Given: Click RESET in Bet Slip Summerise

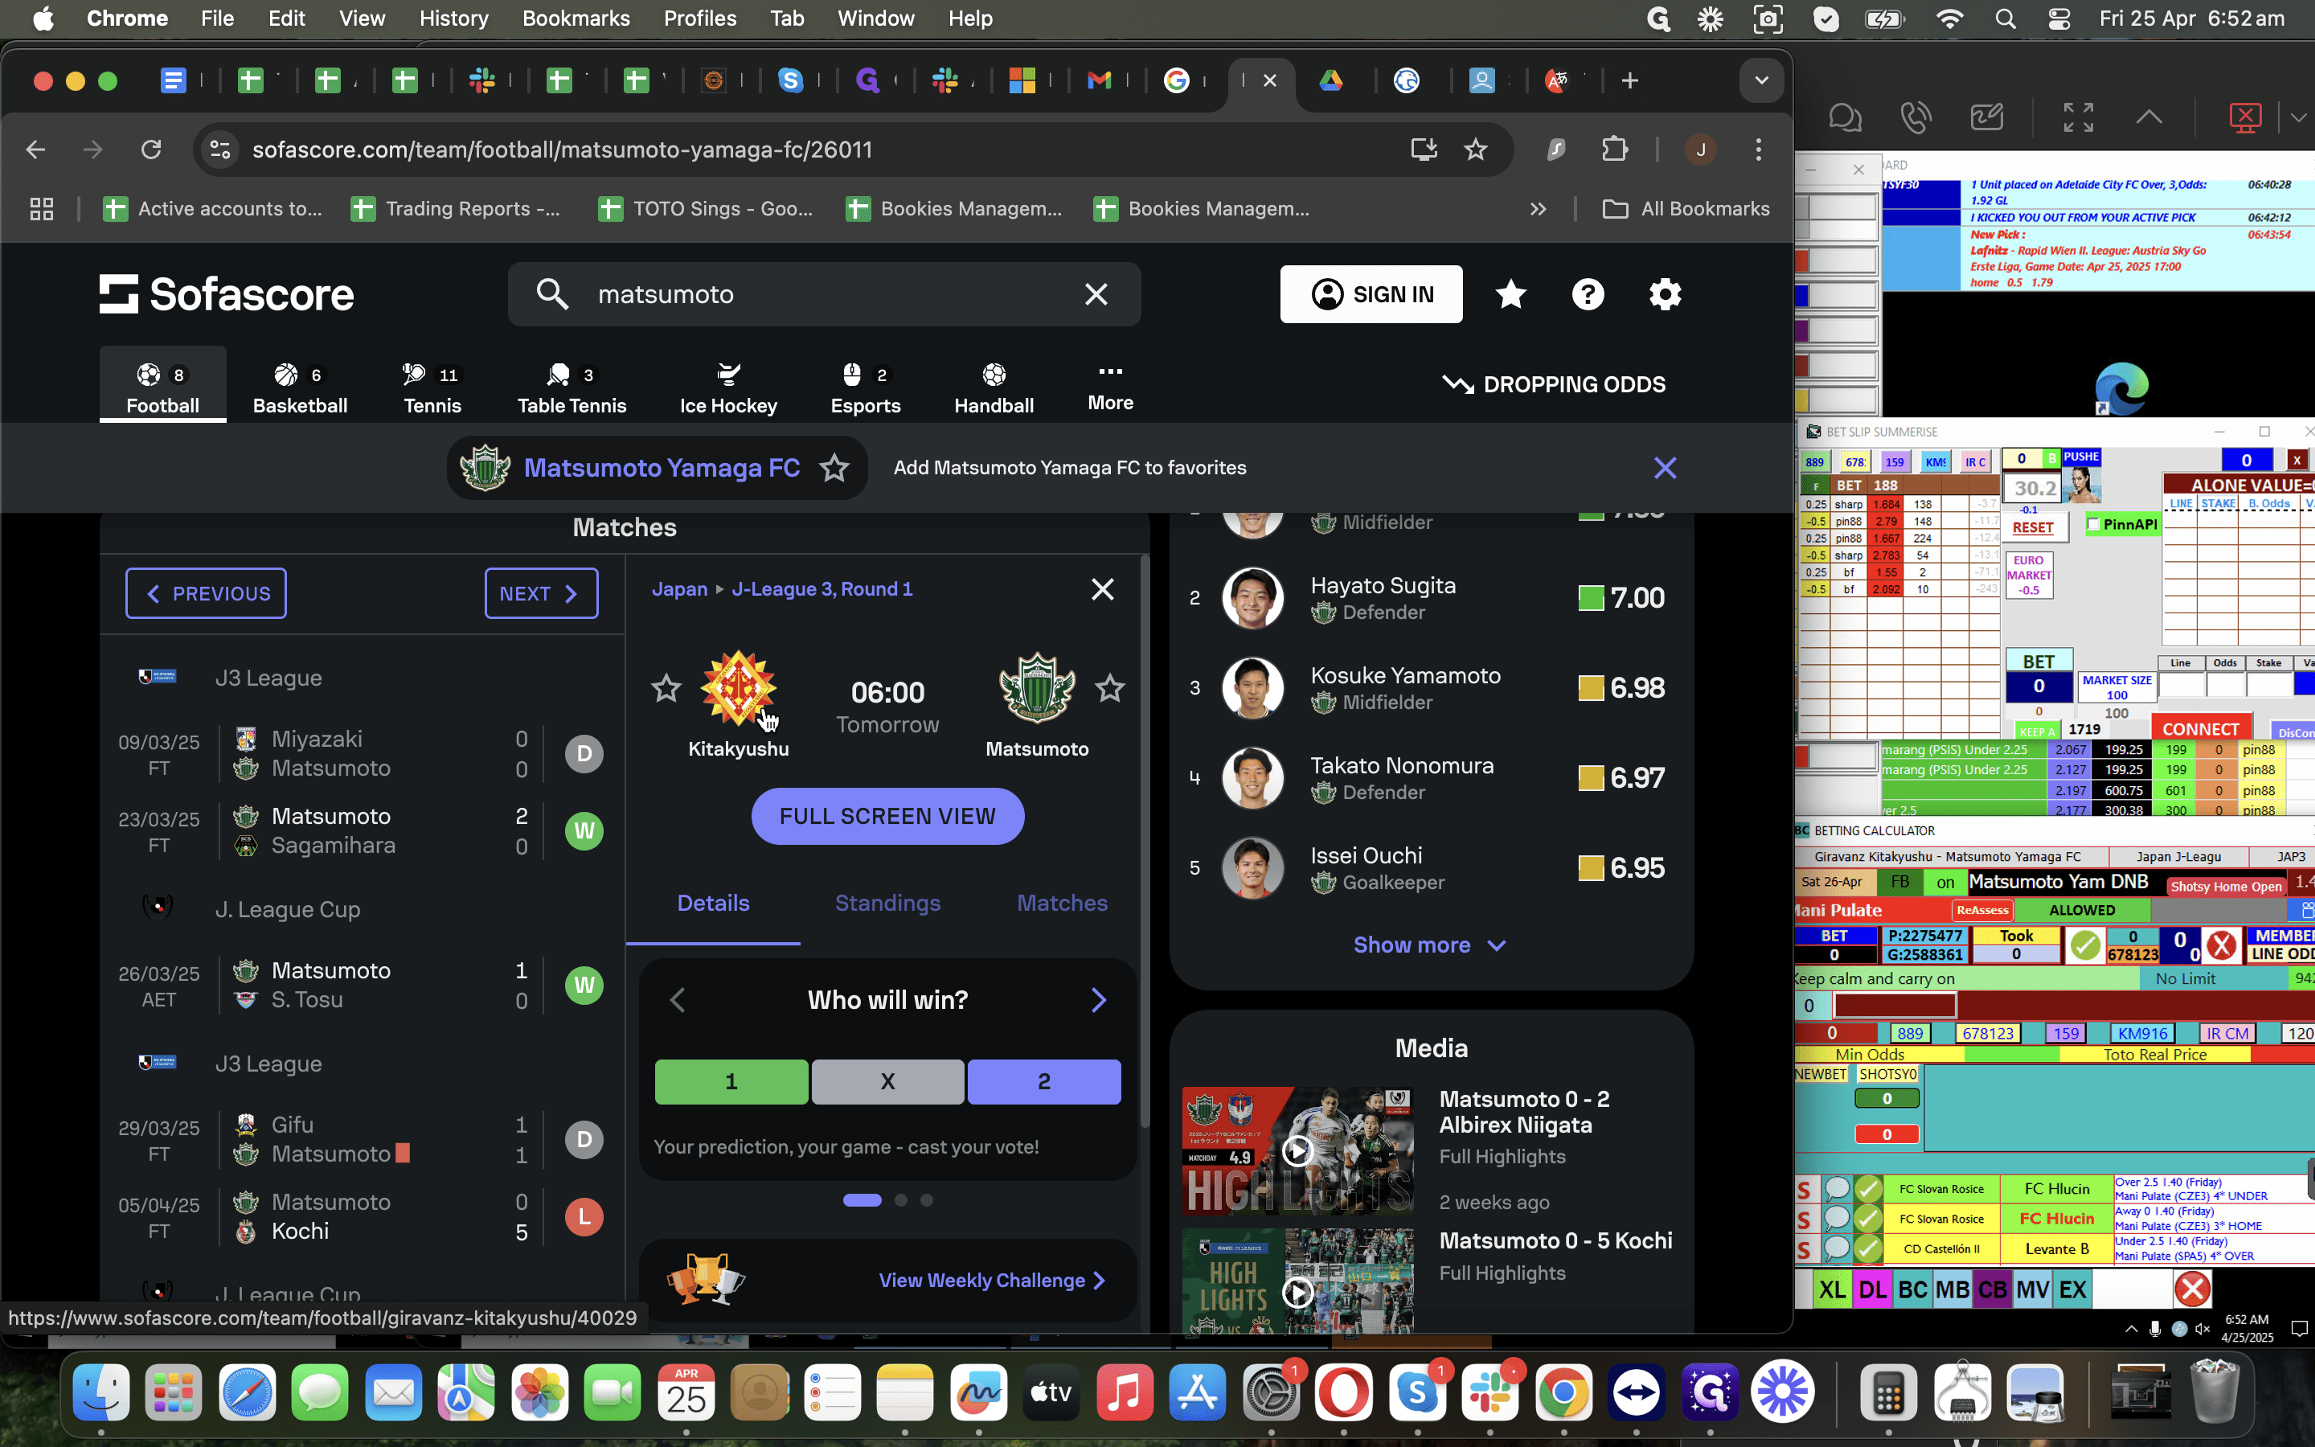Looking at the screenshot, I should point(2033,527).
